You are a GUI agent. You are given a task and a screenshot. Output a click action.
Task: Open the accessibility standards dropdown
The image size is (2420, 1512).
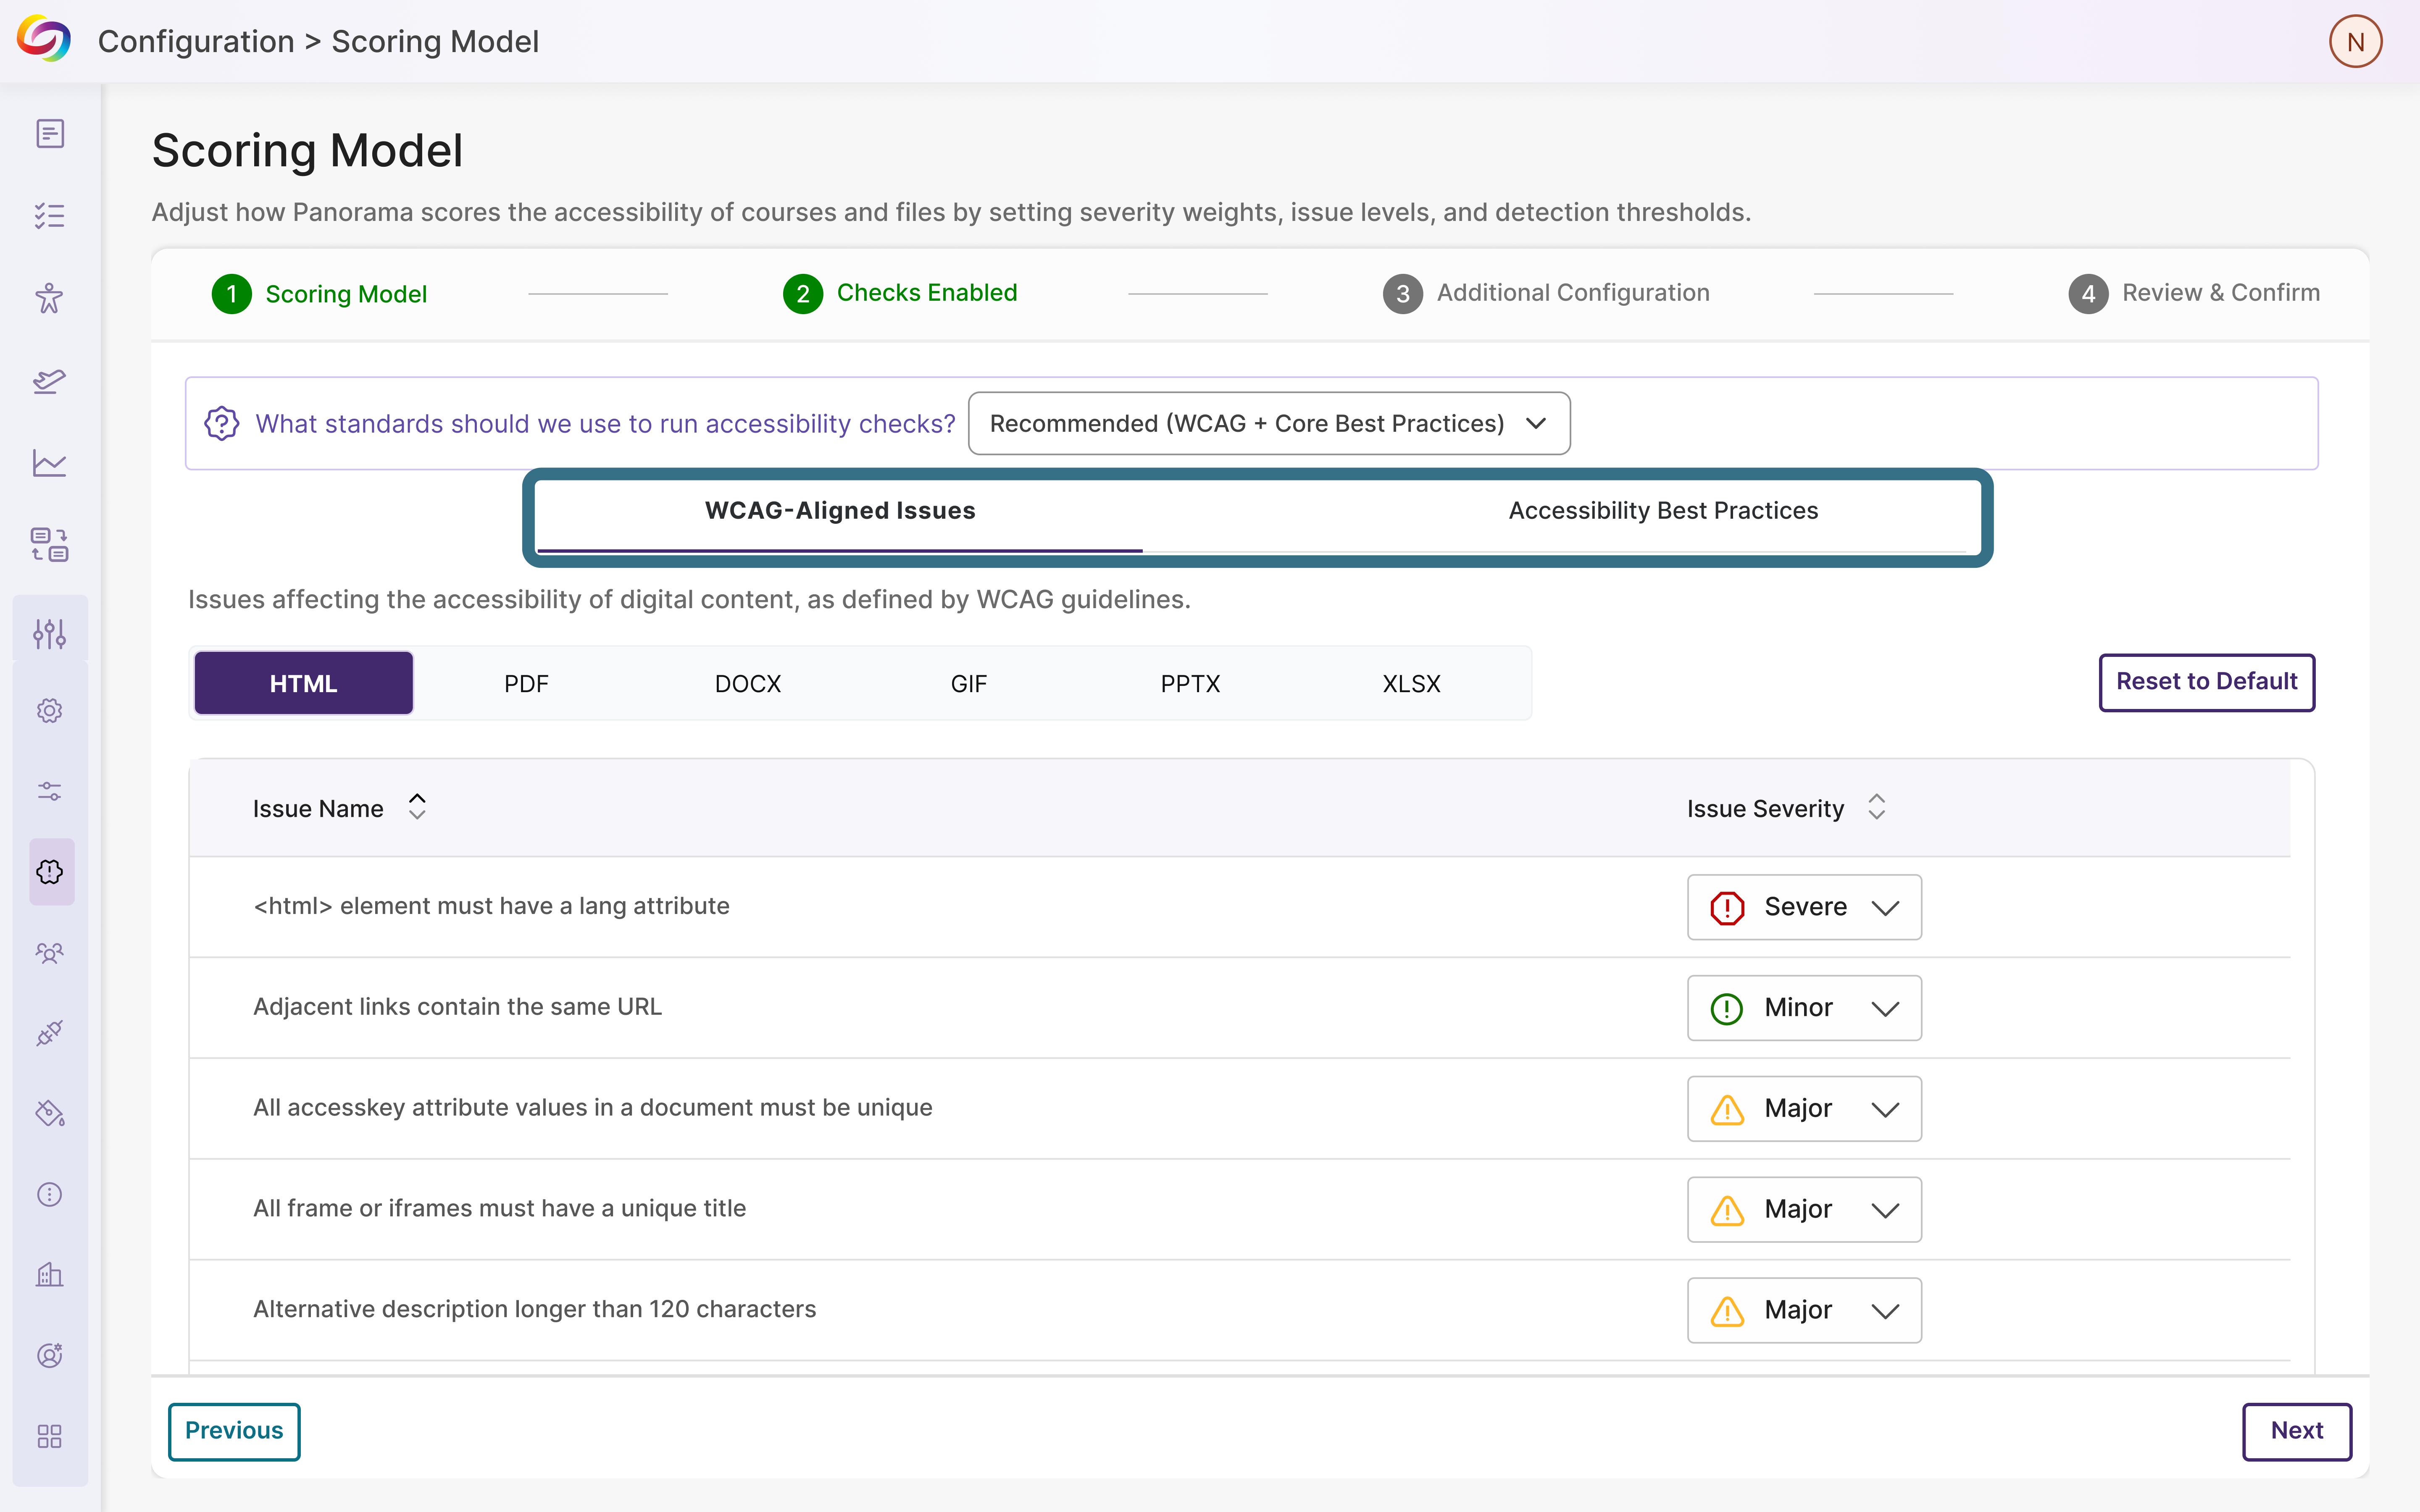(x=1269, y=423)
